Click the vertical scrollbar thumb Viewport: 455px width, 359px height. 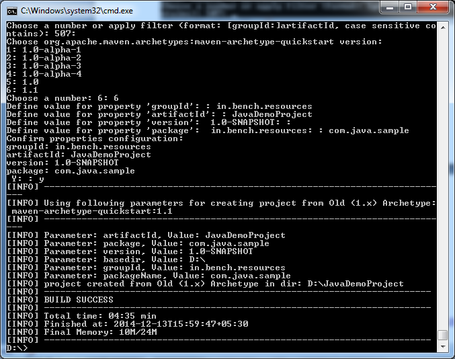443,335
